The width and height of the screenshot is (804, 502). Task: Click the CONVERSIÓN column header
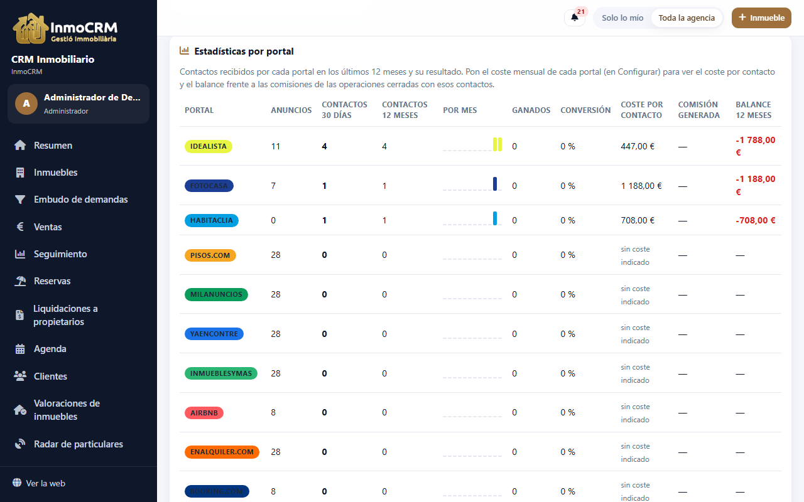tap(585, 110)
